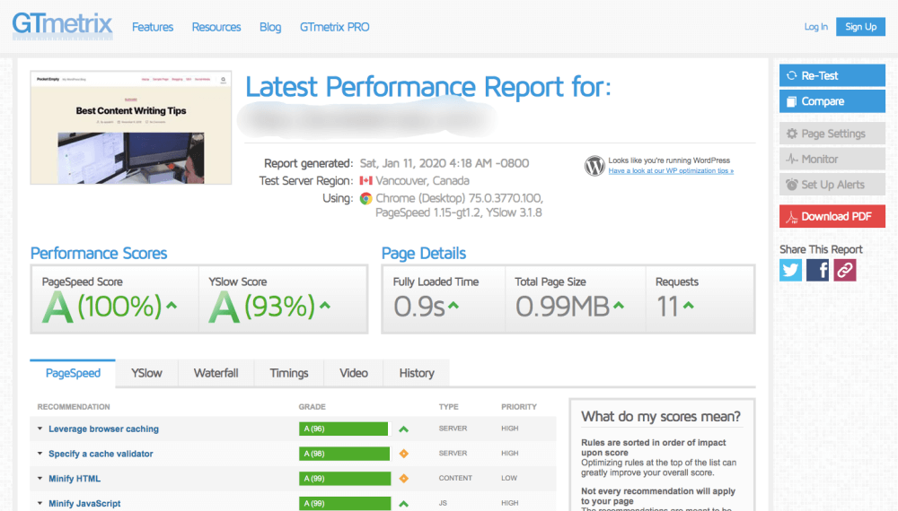Screen dimensions: 898x511
Task: Click arrow beside Total Page Size value
Action: (619, 306)
